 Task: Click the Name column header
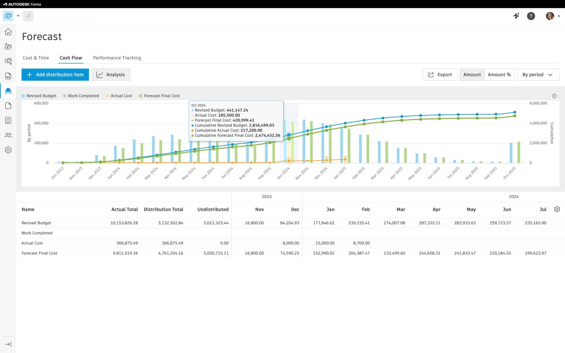[x=28, y=210]
